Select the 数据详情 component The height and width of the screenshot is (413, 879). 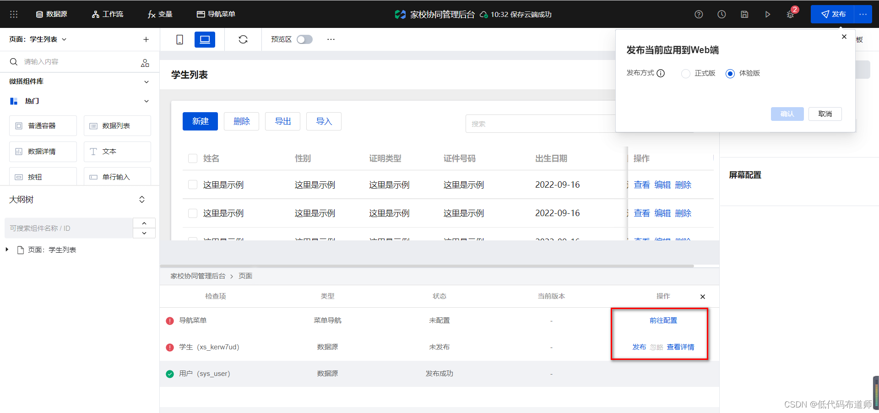click(x=43, y=152)
